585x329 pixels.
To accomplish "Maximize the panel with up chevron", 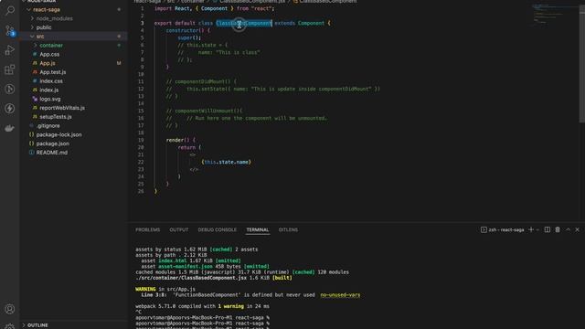I will tap(568, 229).
